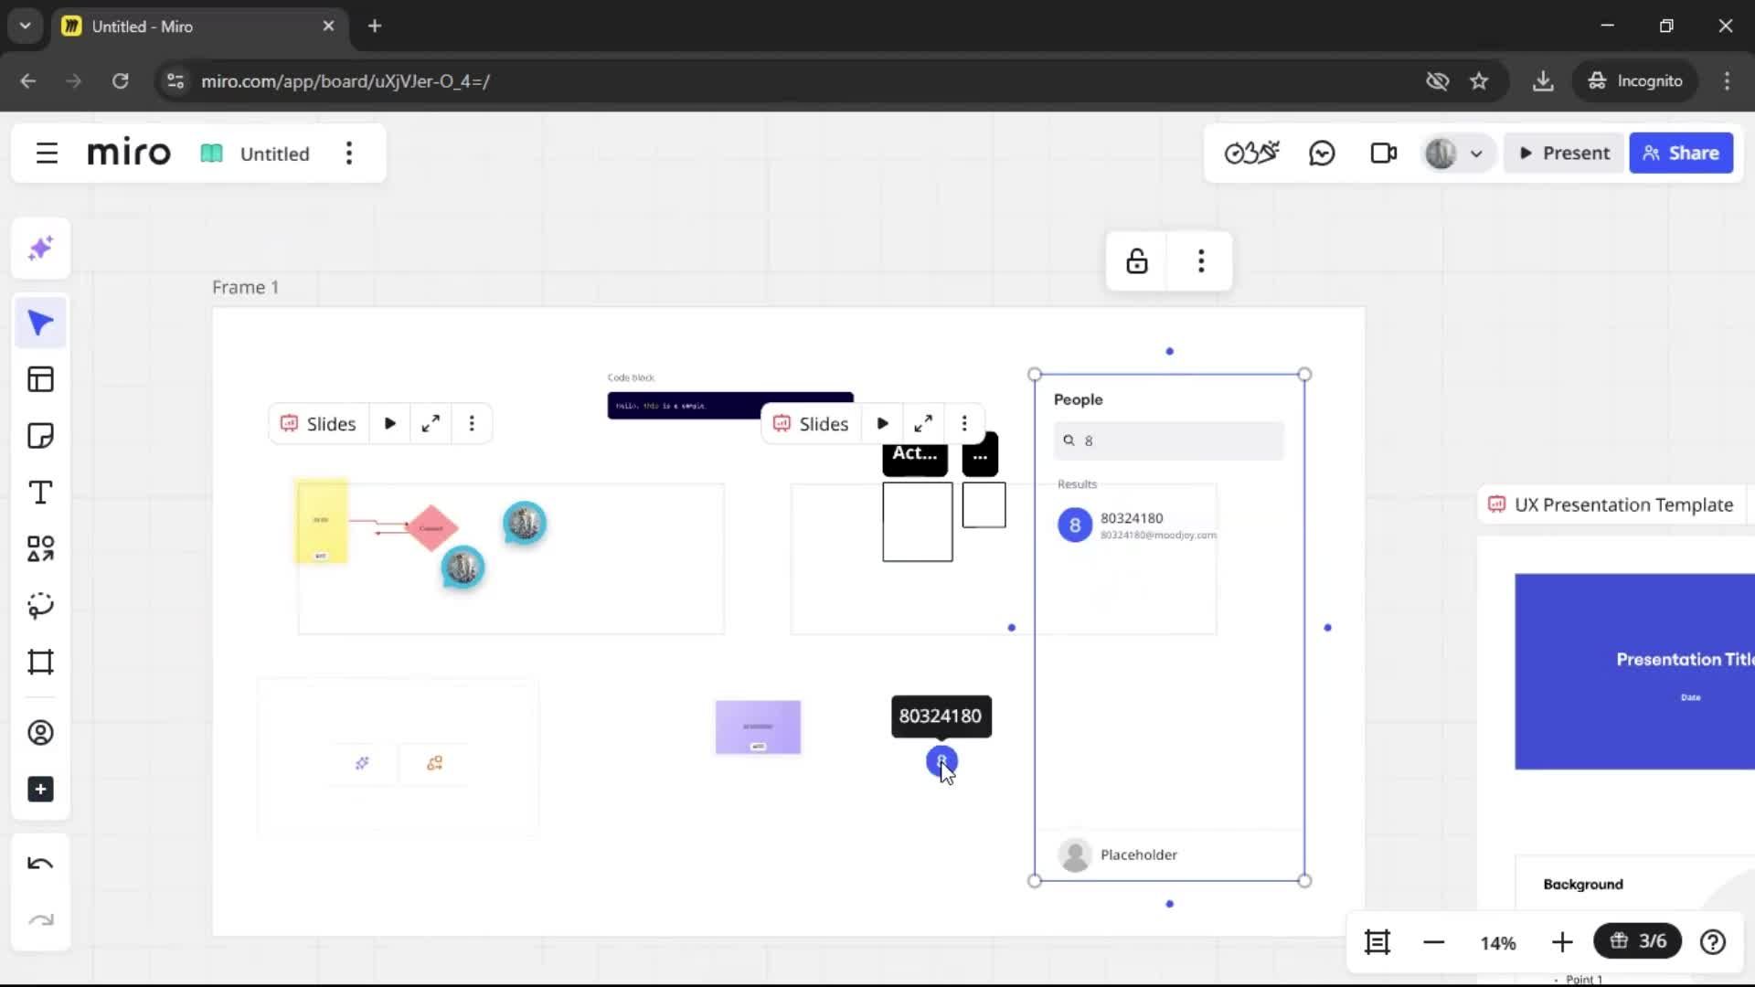Select the 80324180 user result
The height and width of the screenshot is (987, 1755).
pos(1138,525)
